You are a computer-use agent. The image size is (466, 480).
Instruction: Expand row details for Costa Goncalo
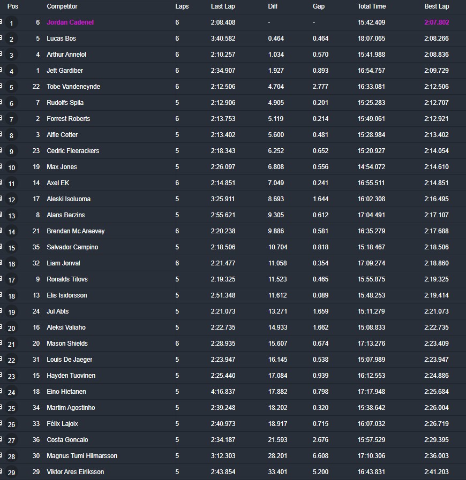tap(1, 439)
